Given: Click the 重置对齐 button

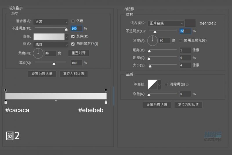Looking at the screenshot, I should (x=79, y=53).
